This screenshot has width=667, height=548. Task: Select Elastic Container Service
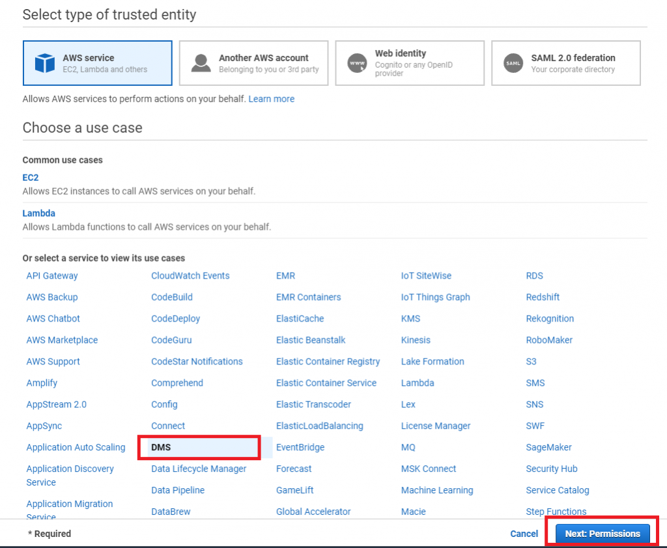326,383
